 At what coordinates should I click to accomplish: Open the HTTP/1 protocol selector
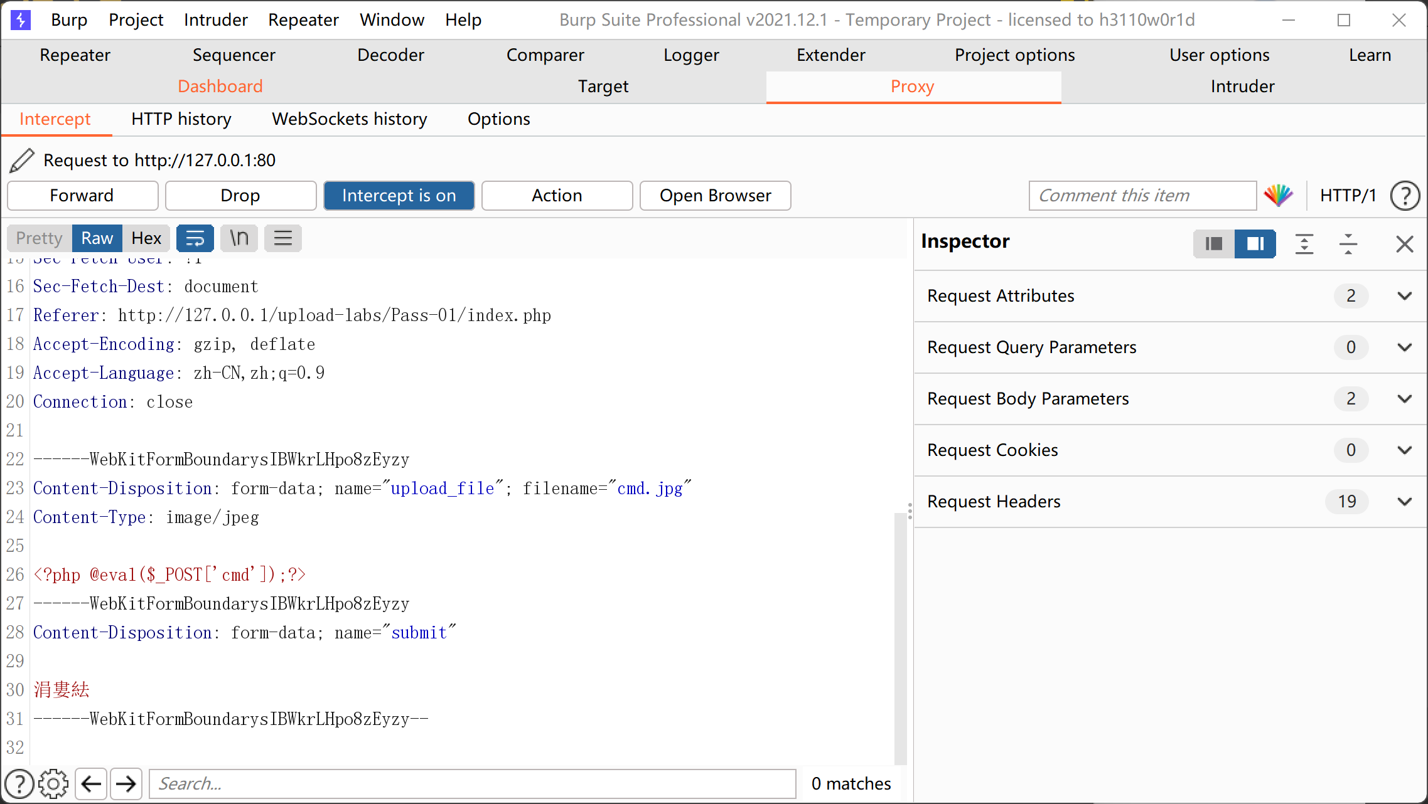point(1348,196)
